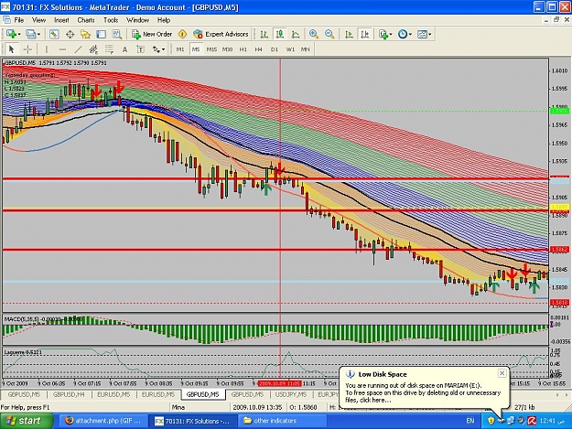Select the M5 timeframe button

pos(196,49)
